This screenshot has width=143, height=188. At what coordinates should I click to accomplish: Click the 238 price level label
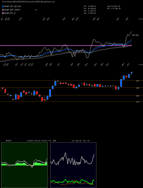[x=138, y=88]
